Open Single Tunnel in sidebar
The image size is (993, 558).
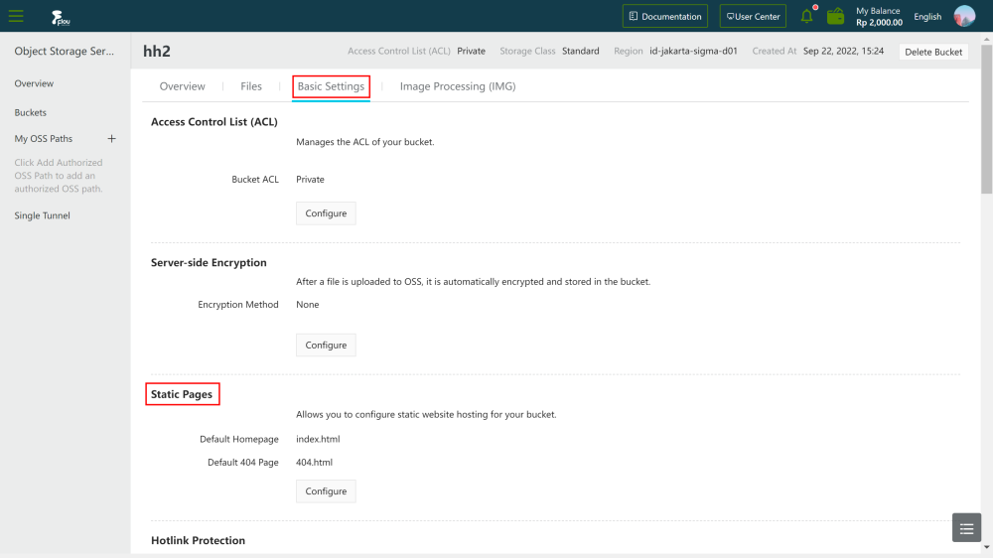click(43, 215)
